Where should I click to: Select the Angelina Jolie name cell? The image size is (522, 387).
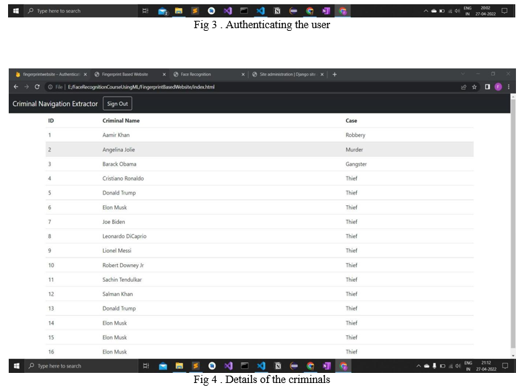point(119,150)
